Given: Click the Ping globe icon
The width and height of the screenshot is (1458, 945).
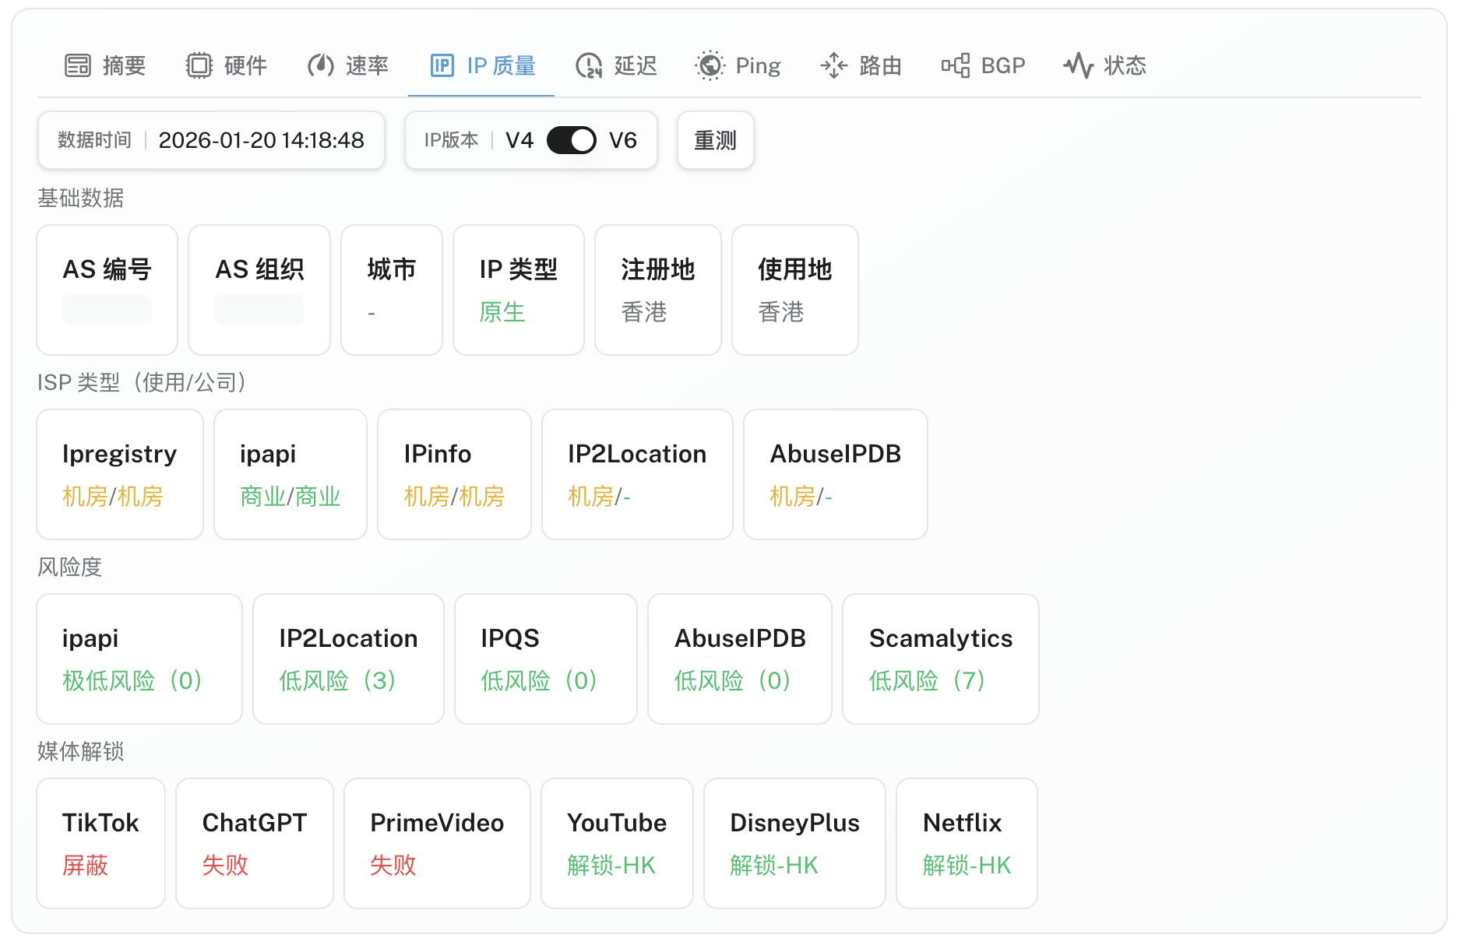Looking at the screenshot, I should click(x=710, y=65).
